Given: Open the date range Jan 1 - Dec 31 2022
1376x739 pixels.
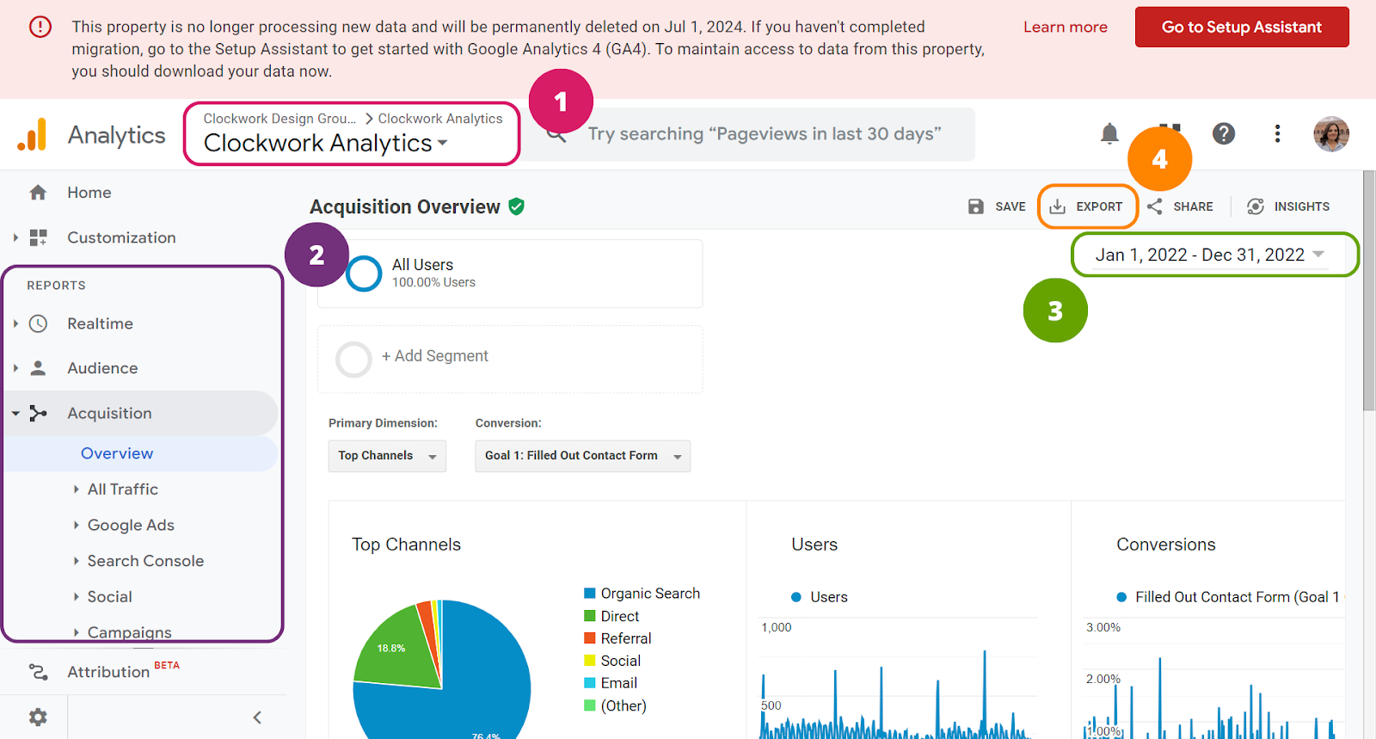Looking at the screenshot, I should (1209, 255).
